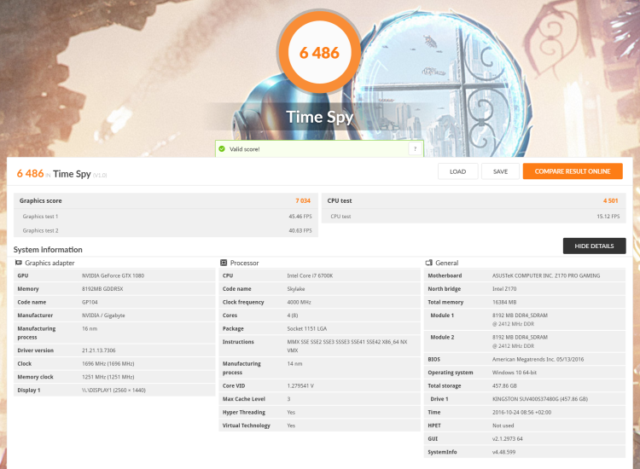
Task: Click the System information heading
Action: 48,250
